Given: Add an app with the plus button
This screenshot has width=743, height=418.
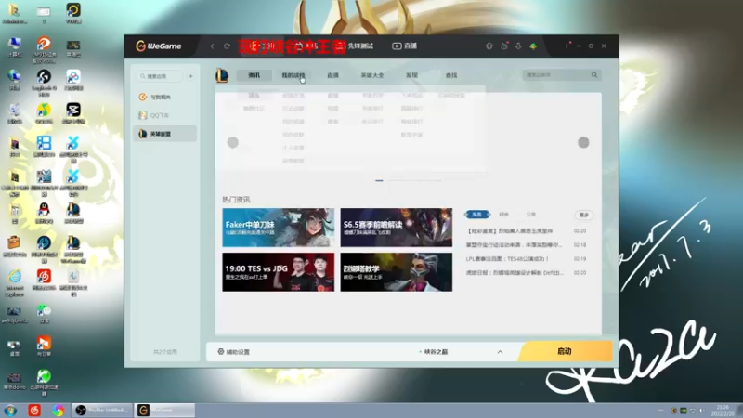Looking at the screenshot, I should (x=190, y=76).
